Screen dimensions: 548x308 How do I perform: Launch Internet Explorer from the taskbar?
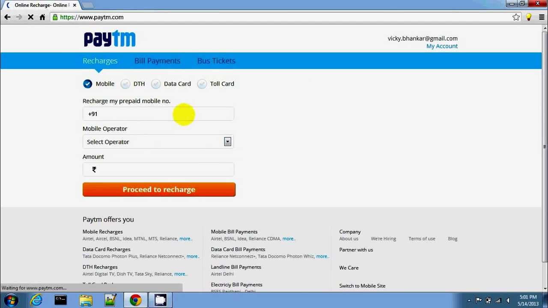coord(36,300)
